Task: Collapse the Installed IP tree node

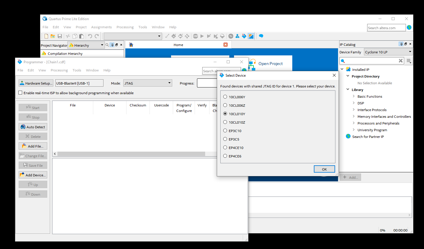Action: click(342, 69)
